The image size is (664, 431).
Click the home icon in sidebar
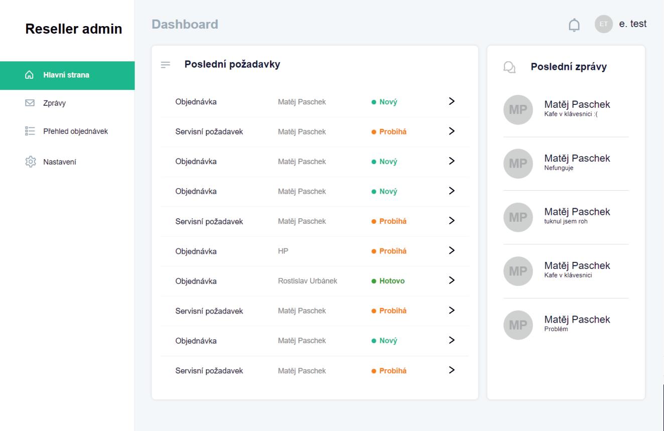[30, 76]
